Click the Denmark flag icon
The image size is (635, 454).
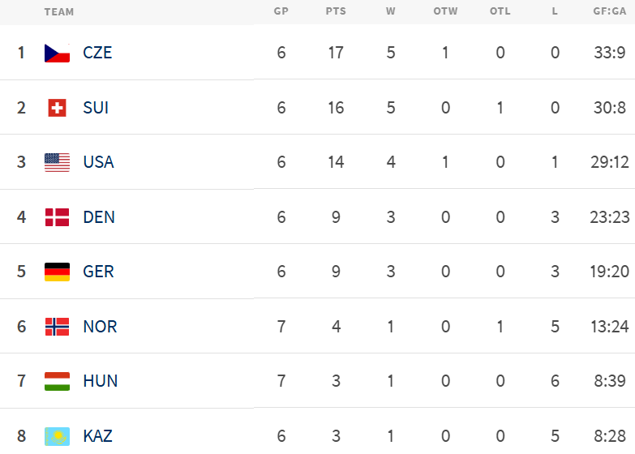pyautogui.click(x=57, y=217)
